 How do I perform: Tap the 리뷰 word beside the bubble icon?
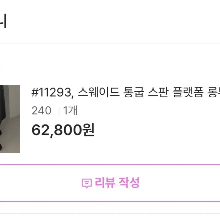(x=105, y=182)
